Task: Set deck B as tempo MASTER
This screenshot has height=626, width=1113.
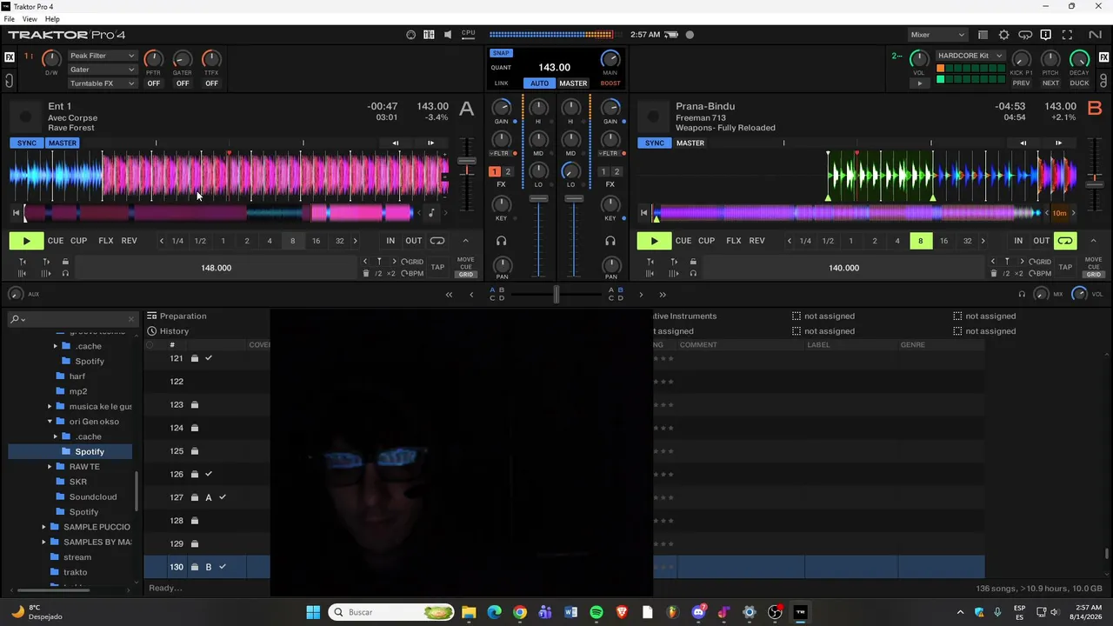Action: [690, 143]
